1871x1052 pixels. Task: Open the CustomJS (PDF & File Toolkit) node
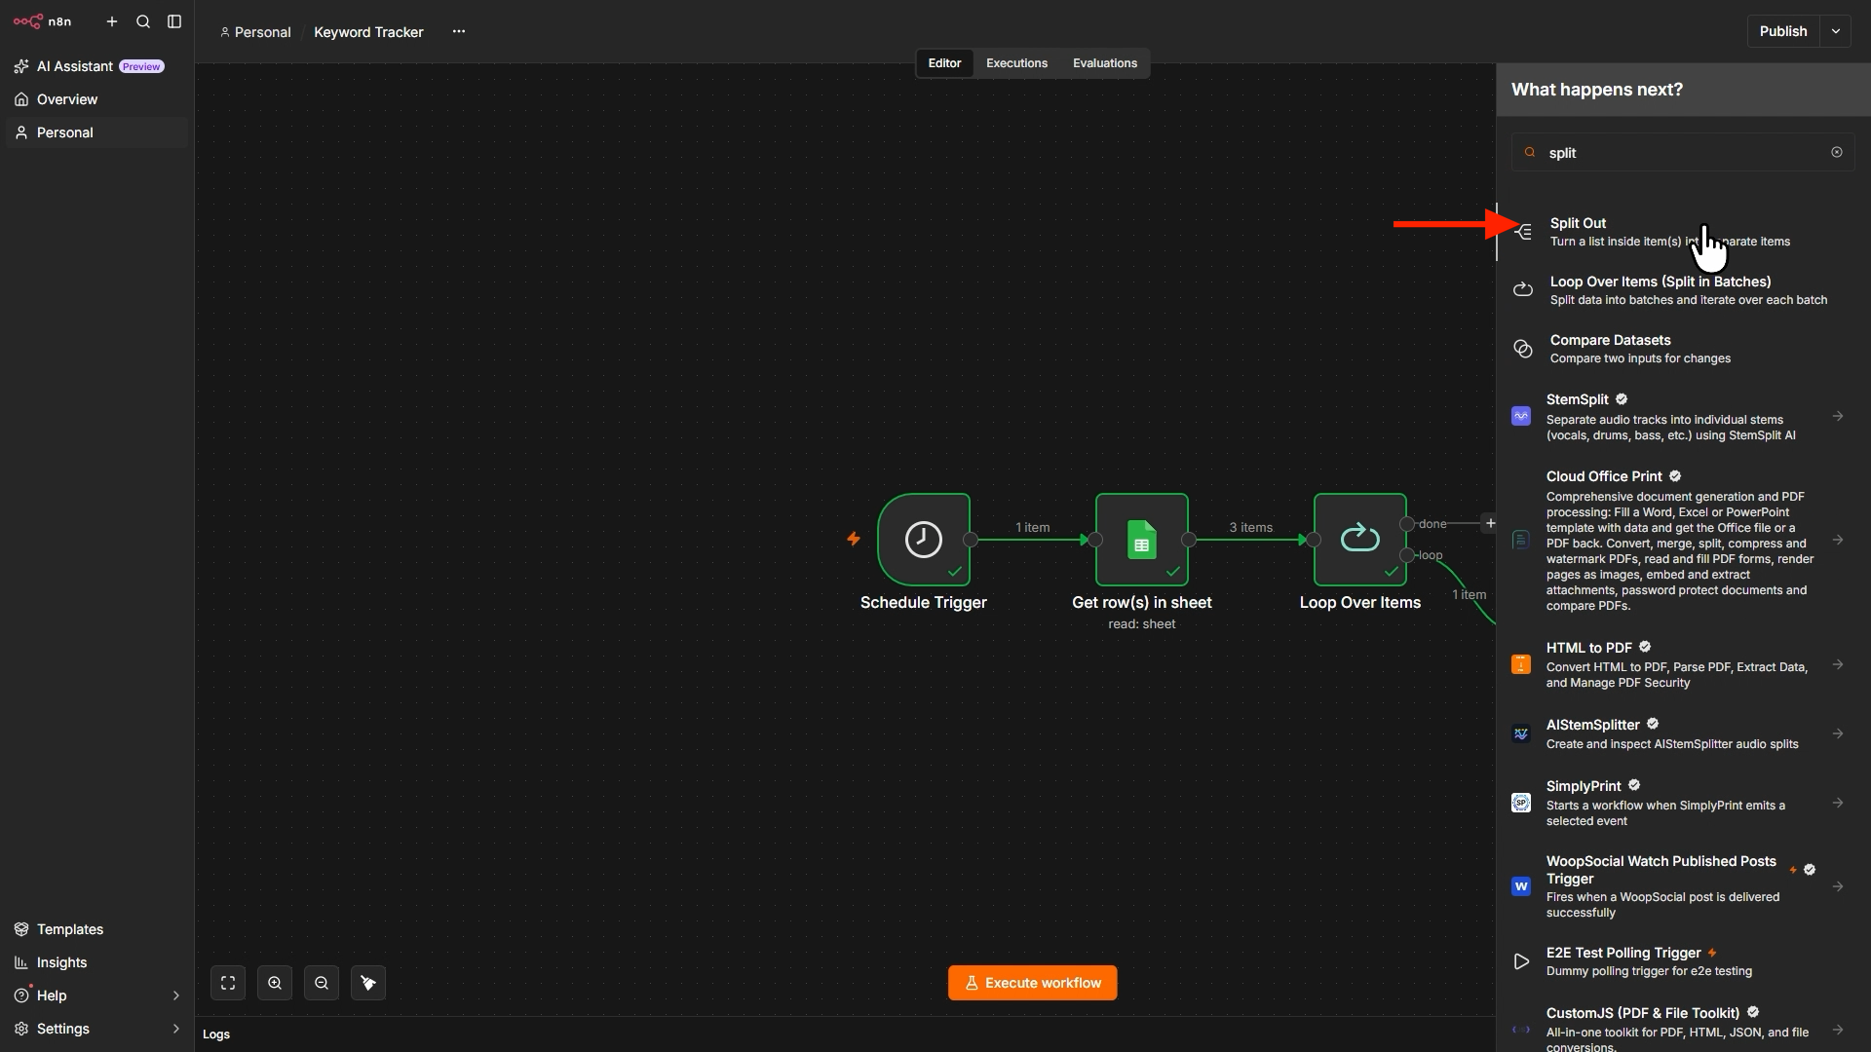[1683, 1029]
